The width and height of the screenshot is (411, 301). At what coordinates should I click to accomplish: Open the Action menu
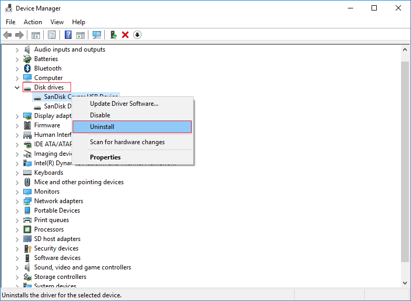pyautogui.click(x=33, y=22)
